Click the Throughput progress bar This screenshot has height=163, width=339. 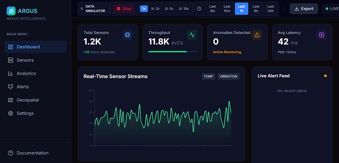coord(173,52)
